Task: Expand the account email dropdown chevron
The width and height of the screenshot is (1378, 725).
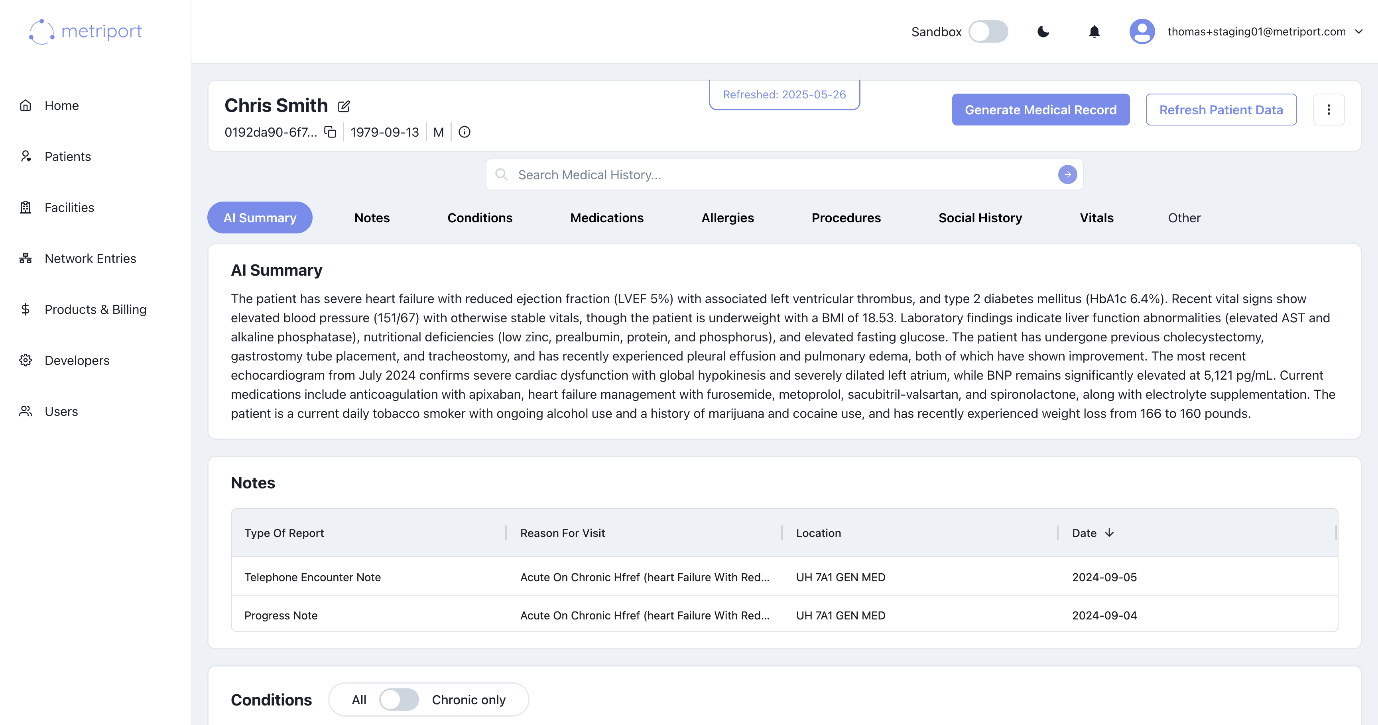Action: click(x=1359, y=32)
